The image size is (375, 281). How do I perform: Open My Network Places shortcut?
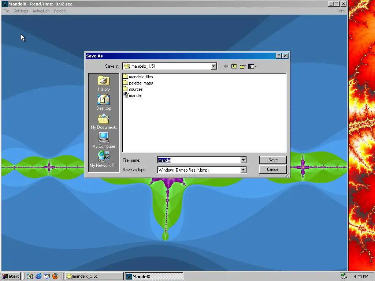click(x=104, y=159)
